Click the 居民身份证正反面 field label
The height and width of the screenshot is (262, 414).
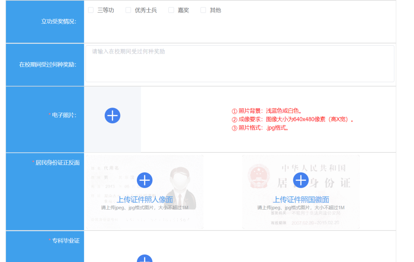(58, 162)
